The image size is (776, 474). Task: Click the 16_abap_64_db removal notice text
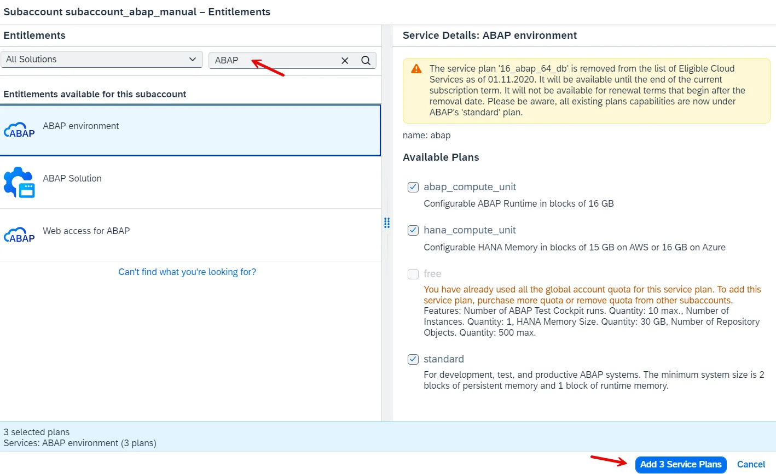587,90
